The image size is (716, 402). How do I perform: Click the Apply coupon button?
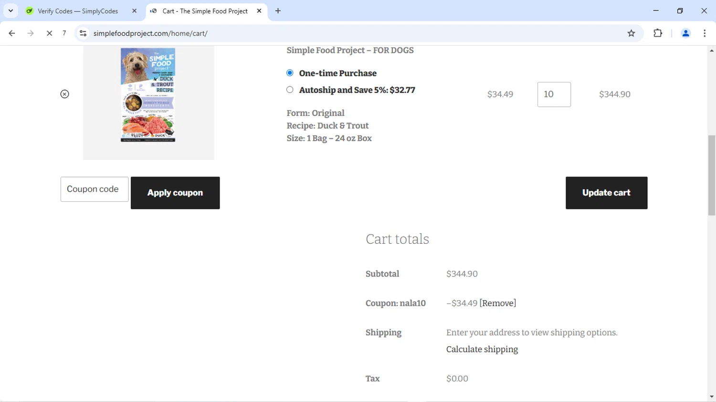pyautogui.click(x=175, y=193)
